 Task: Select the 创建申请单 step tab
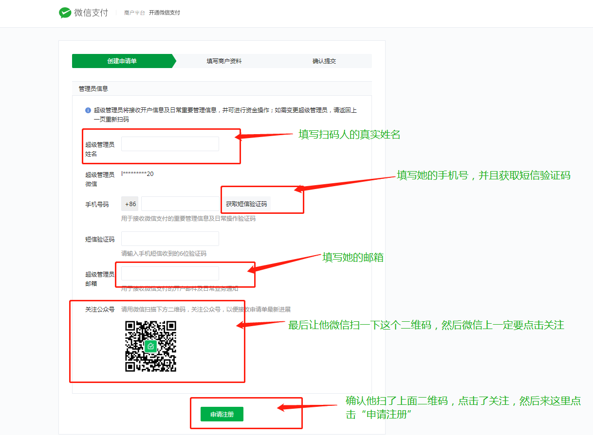coord(122,61)
